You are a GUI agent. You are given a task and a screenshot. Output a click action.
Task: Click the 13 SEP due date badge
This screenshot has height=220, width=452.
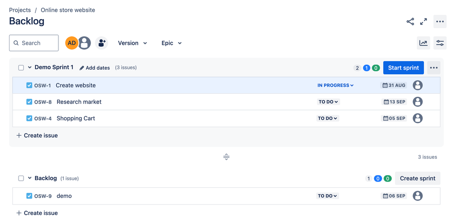pyautogui.click(x=394, y=102)
